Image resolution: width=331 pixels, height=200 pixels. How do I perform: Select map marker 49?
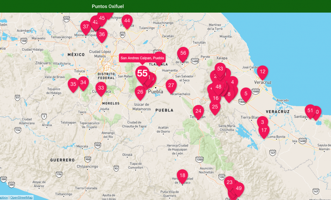[239, 189]
